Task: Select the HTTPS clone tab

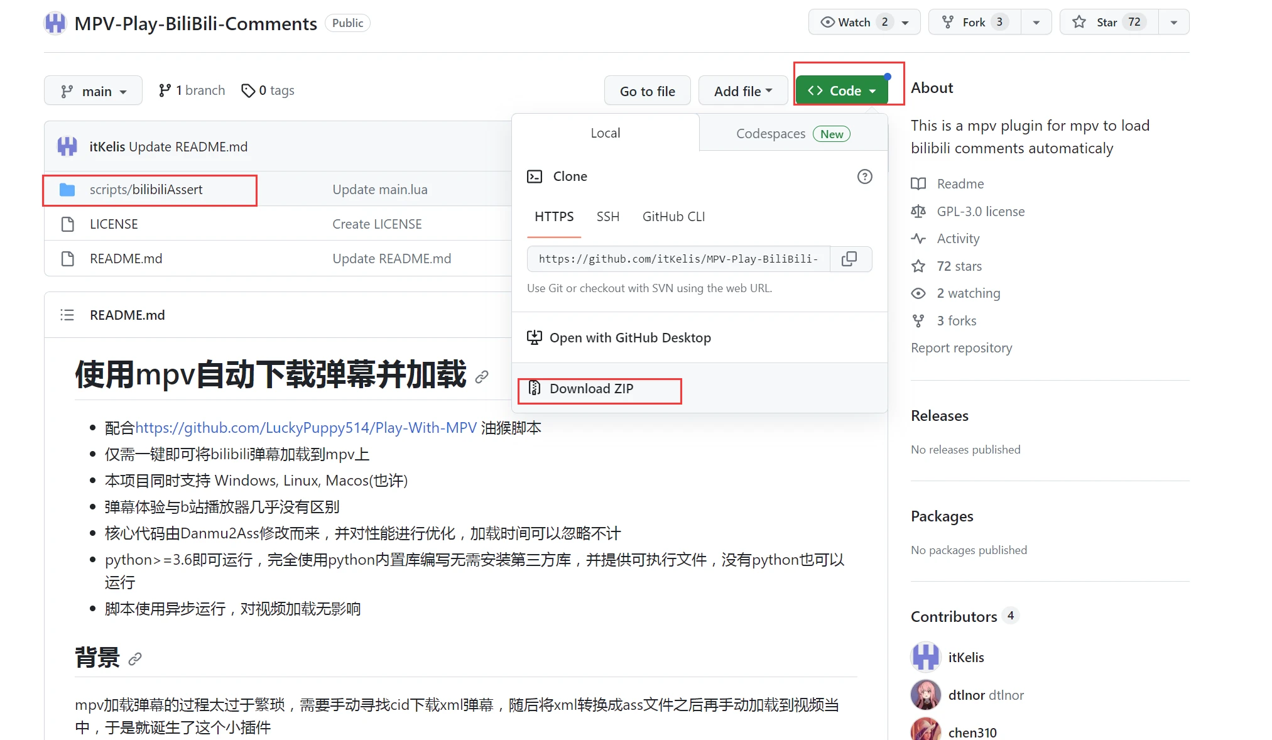Action: 554,217
